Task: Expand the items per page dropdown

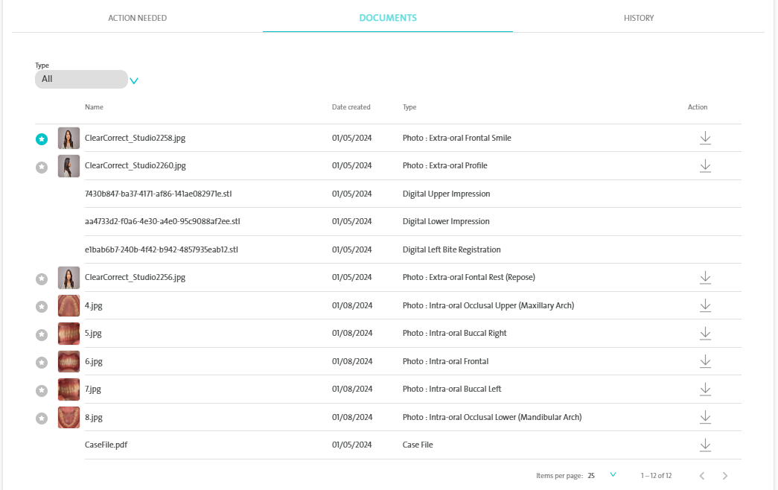Action: coord(613,475)
